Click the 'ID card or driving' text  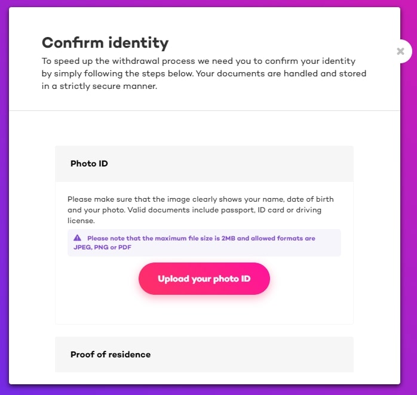pos(289,210)
